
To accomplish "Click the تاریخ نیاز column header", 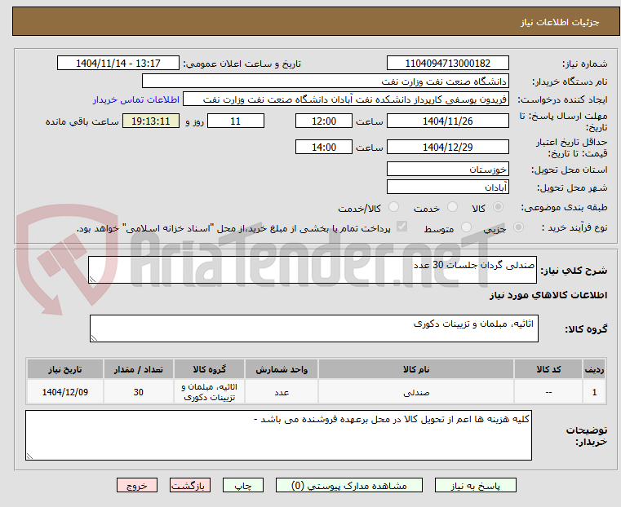I will tap(65, 369).
